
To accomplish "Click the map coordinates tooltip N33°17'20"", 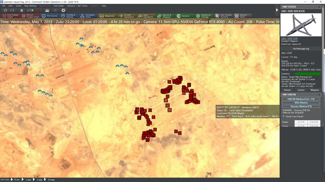I will 247,112.
